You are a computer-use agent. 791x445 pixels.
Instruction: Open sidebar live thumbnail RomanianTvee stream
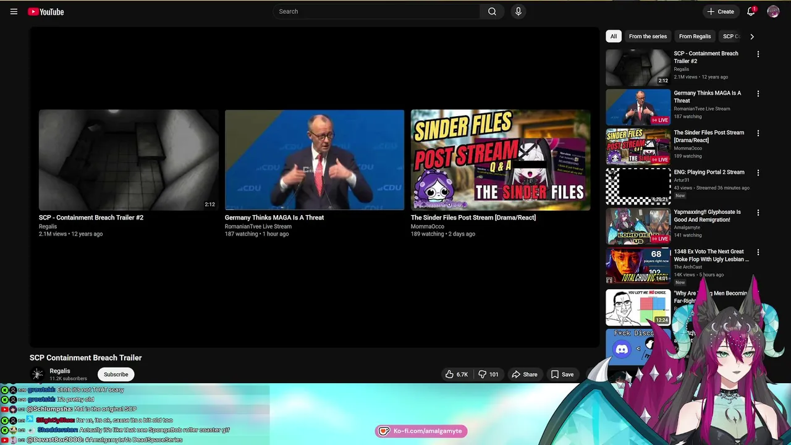(x=638, y=107)
